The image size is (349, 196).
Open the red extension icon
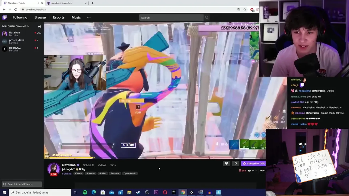click(252, 10)
